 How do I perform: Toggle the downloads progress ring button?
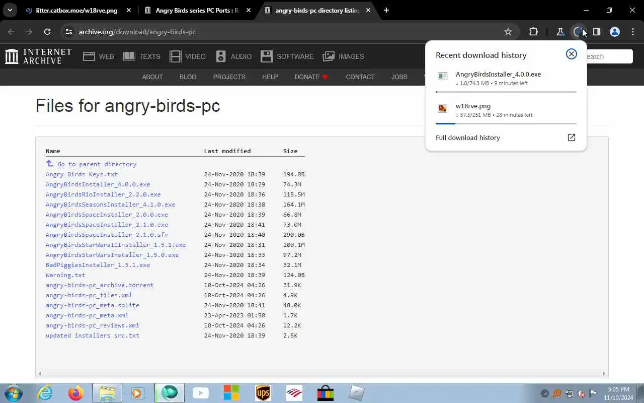(578, 32)
